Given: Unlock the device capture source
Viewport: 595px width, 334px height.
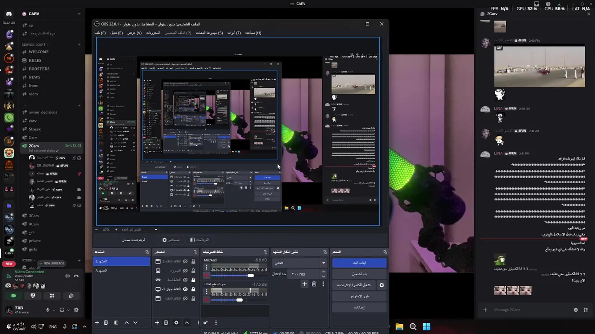Looking at the screenshot, I should (x=193, y=289).
